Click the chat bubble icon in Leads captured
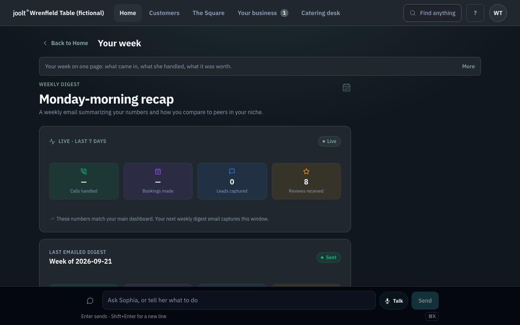This screenshot has width=520, height=325. point(232,171)
